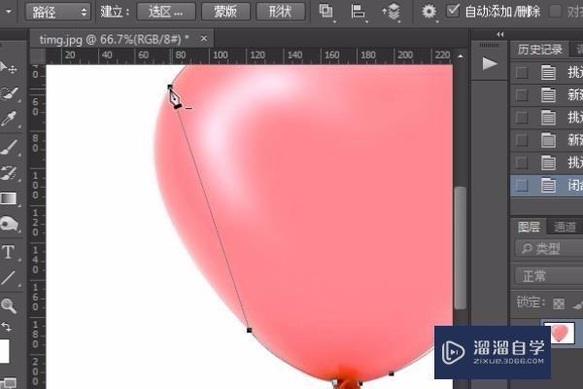Open the 类型 layer filter dropdown
This screenshot has width=583, height=389.
tap(549, 249)
